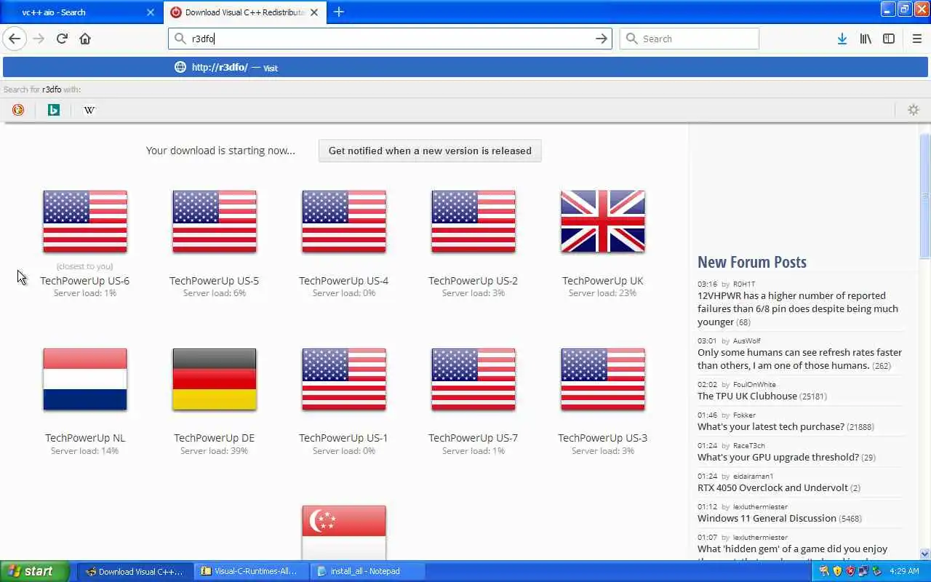This screenshot has width=931, height=582.
Task: Switch to install_all - Notepad taskbar item
Action: 367,571
